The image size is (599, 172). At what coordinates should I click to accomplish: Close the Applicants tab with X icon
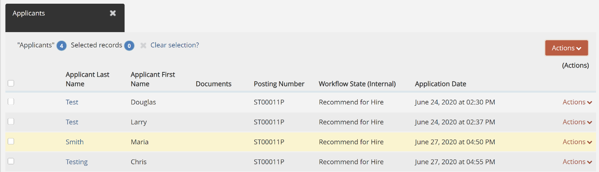pyautogui.click(x=113, y=13)
